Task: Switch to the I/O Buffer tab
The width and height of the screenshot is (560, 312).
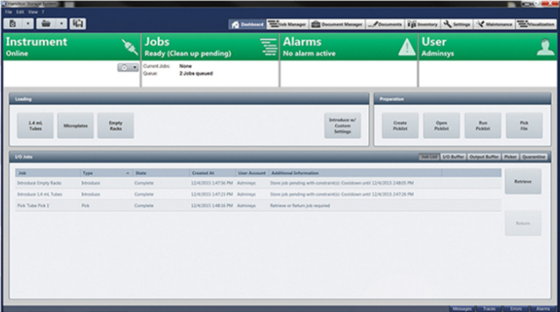Action: point(453,157)
